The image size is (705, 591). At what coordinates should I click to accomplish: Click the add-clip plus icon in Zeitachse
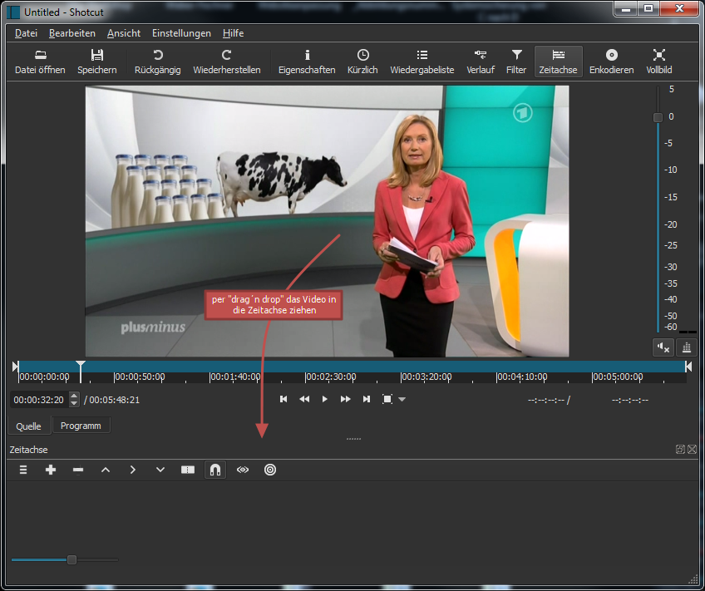(51, 470)
